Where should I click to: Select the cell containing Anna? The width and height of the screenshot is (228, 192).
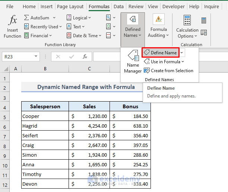point(45,164)
